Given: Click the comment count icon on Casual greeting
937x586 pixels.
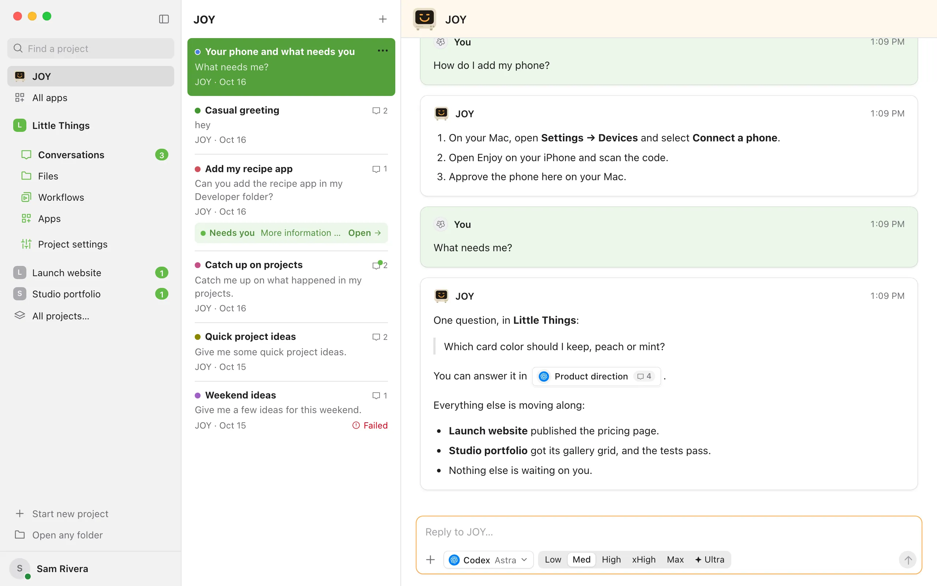Looking at the screenshot, I should point(376,111).
